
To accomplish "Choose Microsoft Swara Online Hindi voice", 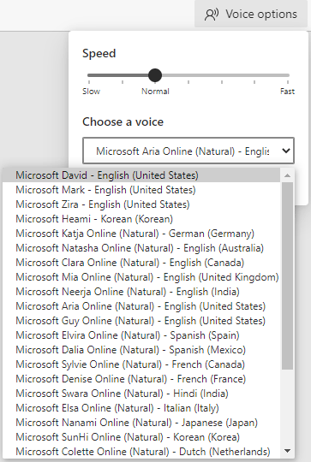I will click(141, 394).
